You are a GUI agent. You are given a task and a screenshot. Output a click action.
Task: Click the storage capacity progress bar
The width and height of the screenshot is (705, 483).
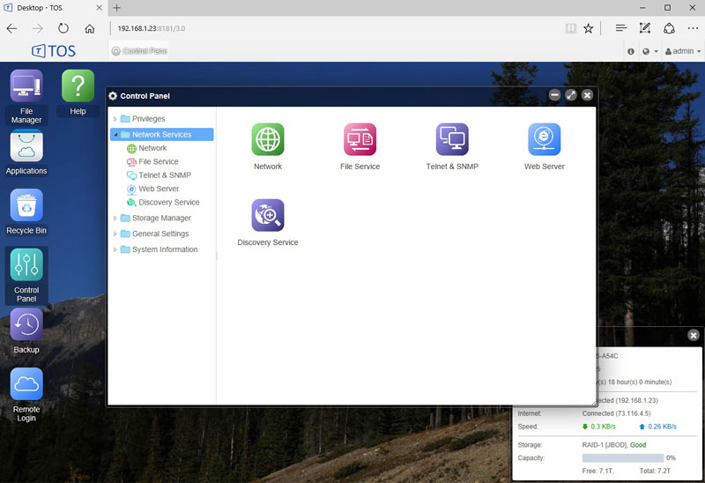pyautogui.click(x=623, y=458)
